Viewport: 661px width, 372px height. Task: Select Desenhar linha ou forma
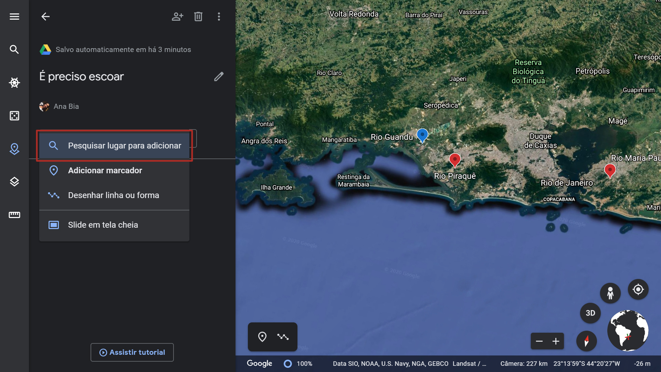click(x=113, y=195)
